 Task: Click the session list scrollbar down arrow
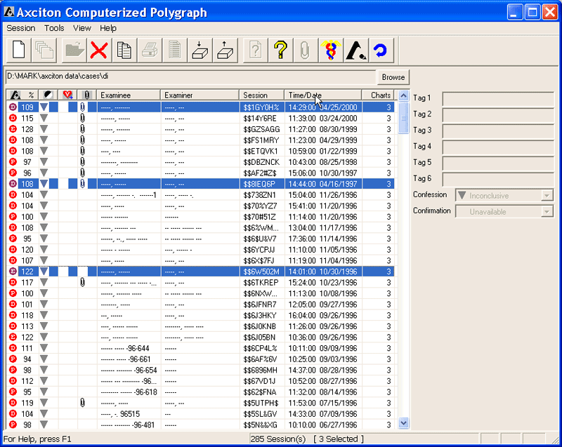coord(403,423)
